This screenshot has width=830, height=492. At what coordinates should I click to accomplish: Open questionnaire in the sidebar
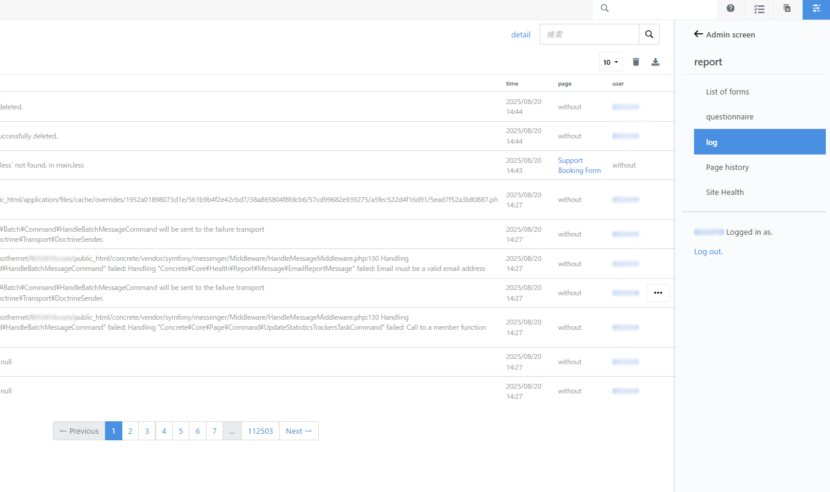(730, 116)
